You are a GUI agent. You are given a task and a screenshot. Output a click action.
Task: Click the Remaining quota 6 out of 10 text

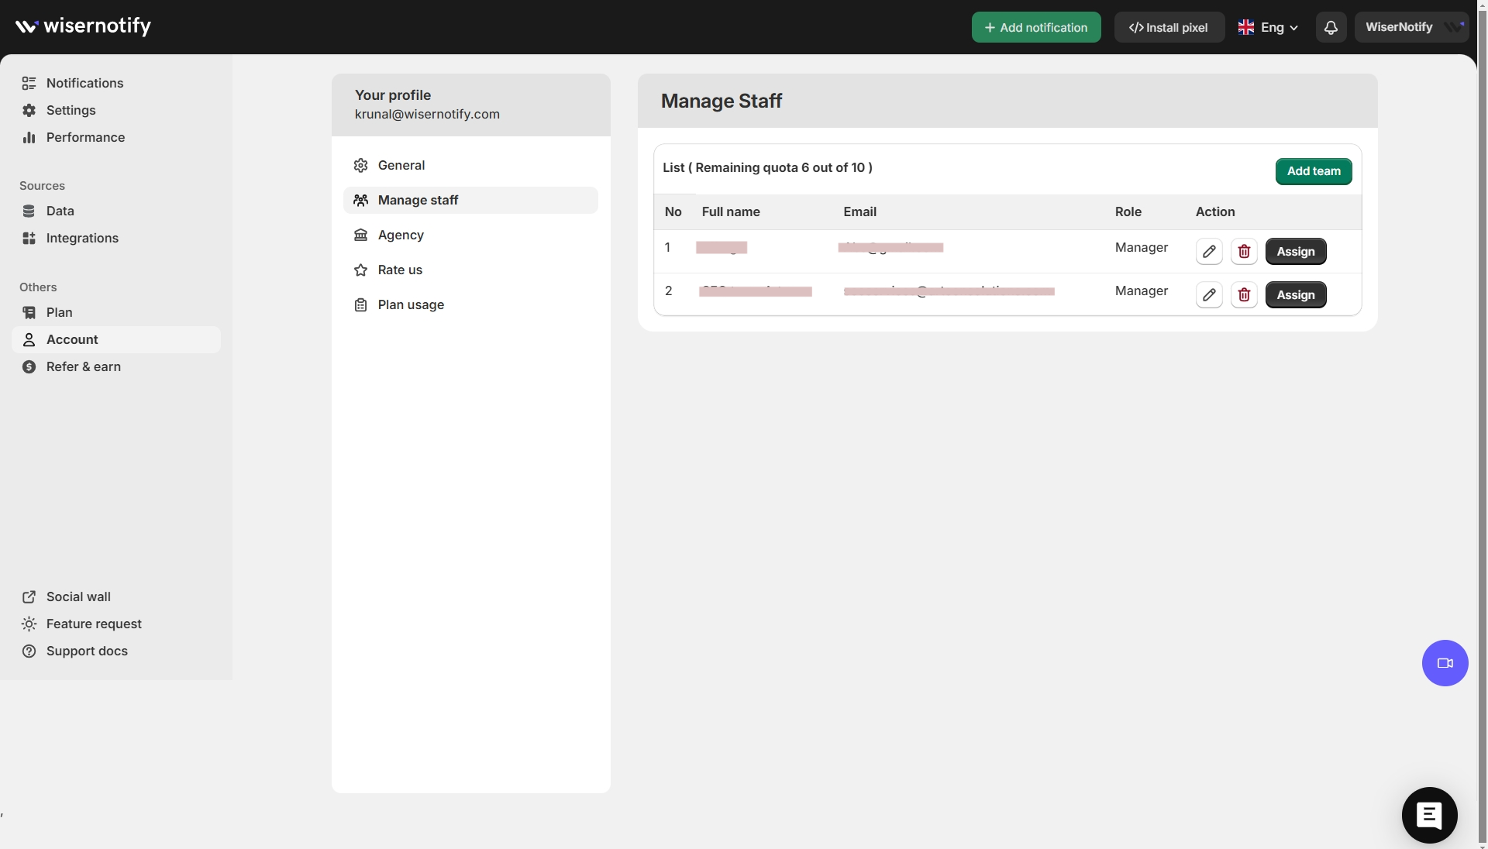[784, 167]
